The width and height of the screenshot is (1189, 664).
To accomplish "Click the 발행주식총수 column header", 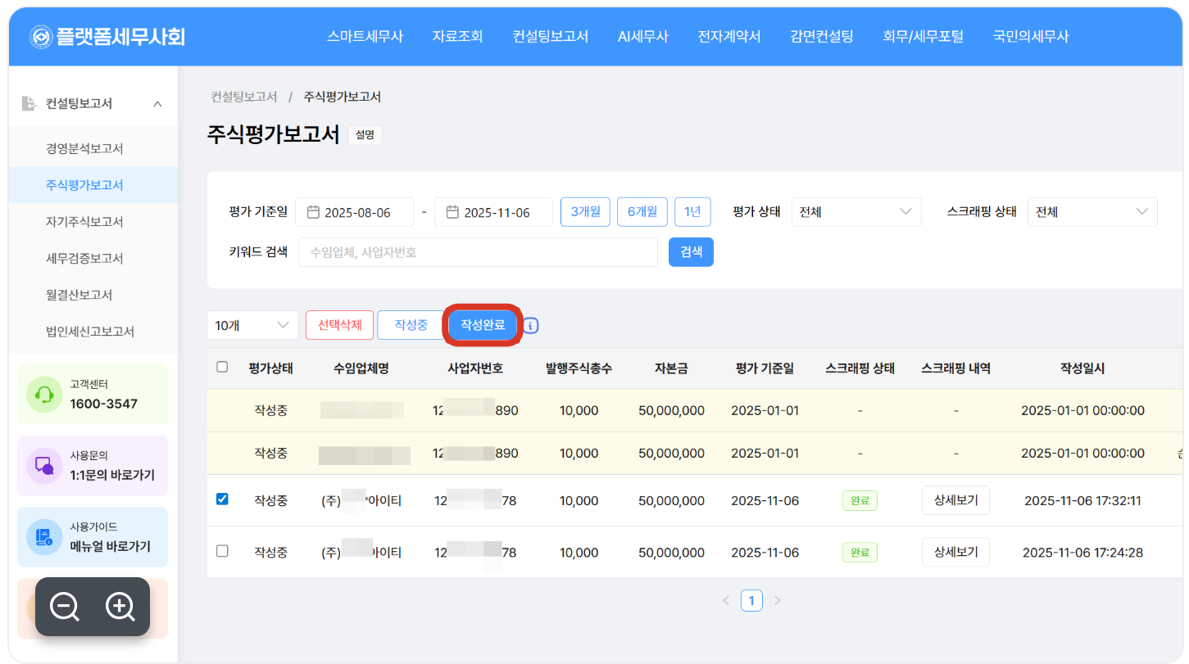I will click(x=579, y=368).
